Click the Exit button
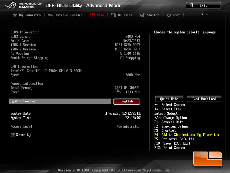 203,5
